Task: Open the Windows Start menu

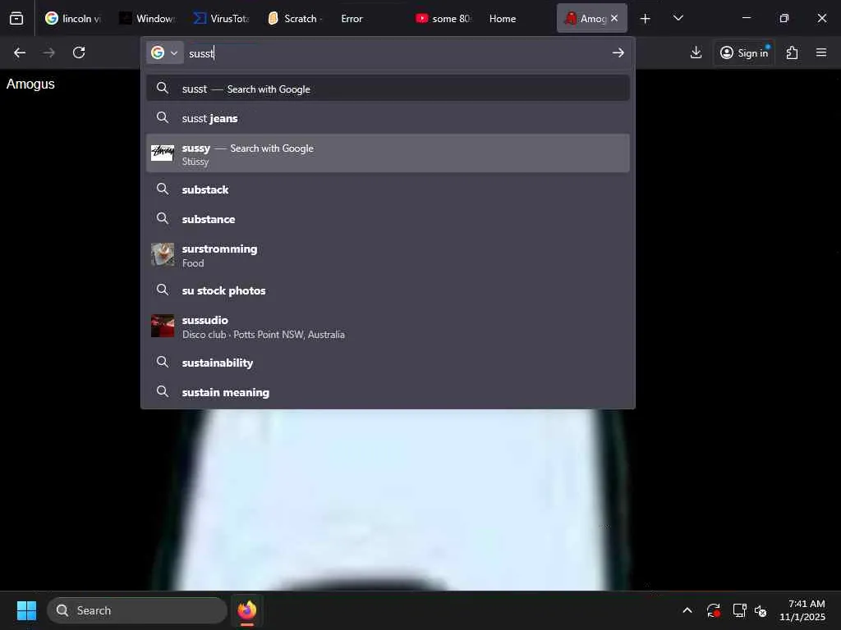Action: [26, 610]
